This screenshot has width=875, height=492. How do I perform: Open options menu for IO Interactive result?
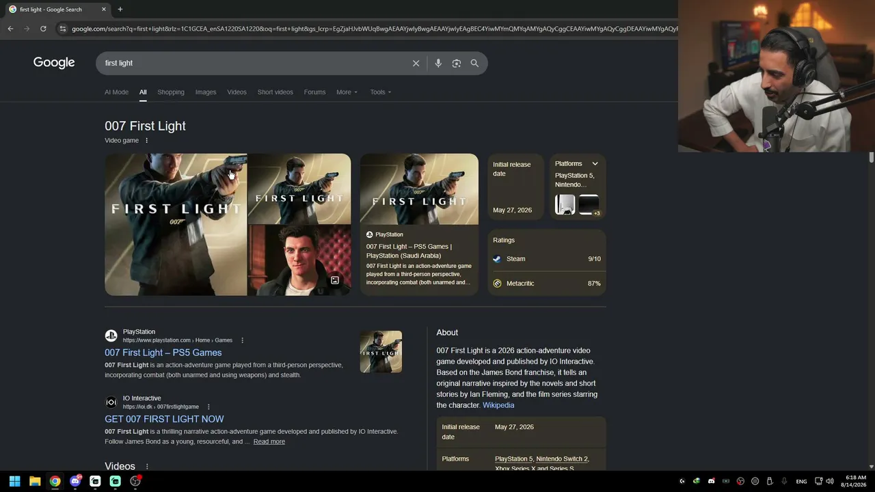point(208,407)
